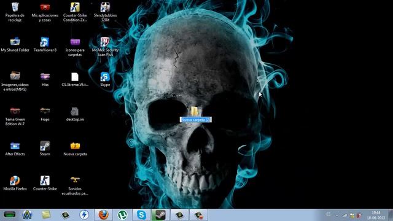Select Sonidos ecualizados pa... folder
393x221 pixels.
point(75,185)
